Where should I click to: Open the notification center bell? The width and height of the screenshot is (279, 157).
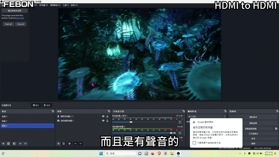(275, 153)
